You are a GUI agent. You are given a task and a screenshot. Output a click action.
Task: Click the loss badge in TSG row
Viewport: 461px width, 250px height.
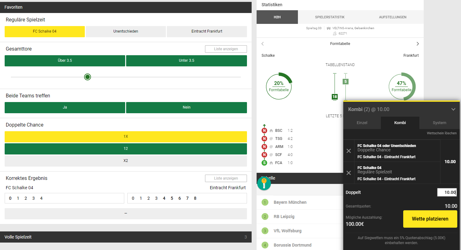click(264, 139)
